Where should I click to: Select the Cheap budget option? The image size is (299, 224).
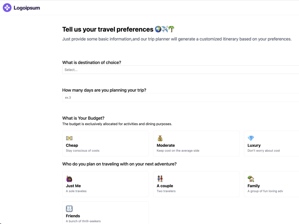pyautogui.click(x=106, y=143)
